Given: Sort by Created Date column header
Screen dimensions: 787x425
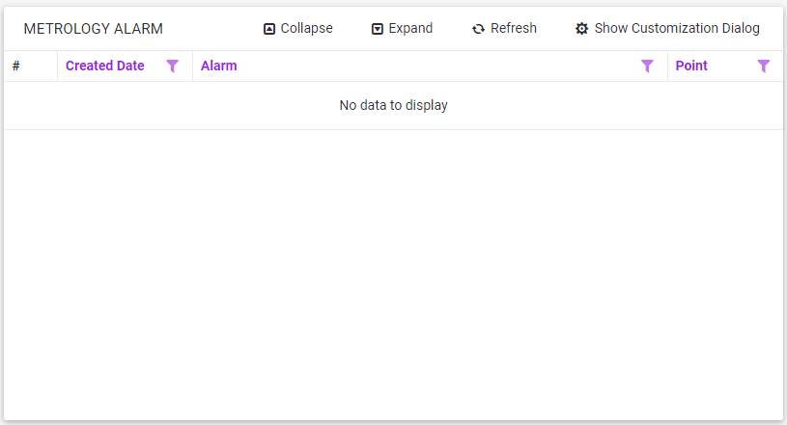Looking at the screenshot, I should [105, 66].
